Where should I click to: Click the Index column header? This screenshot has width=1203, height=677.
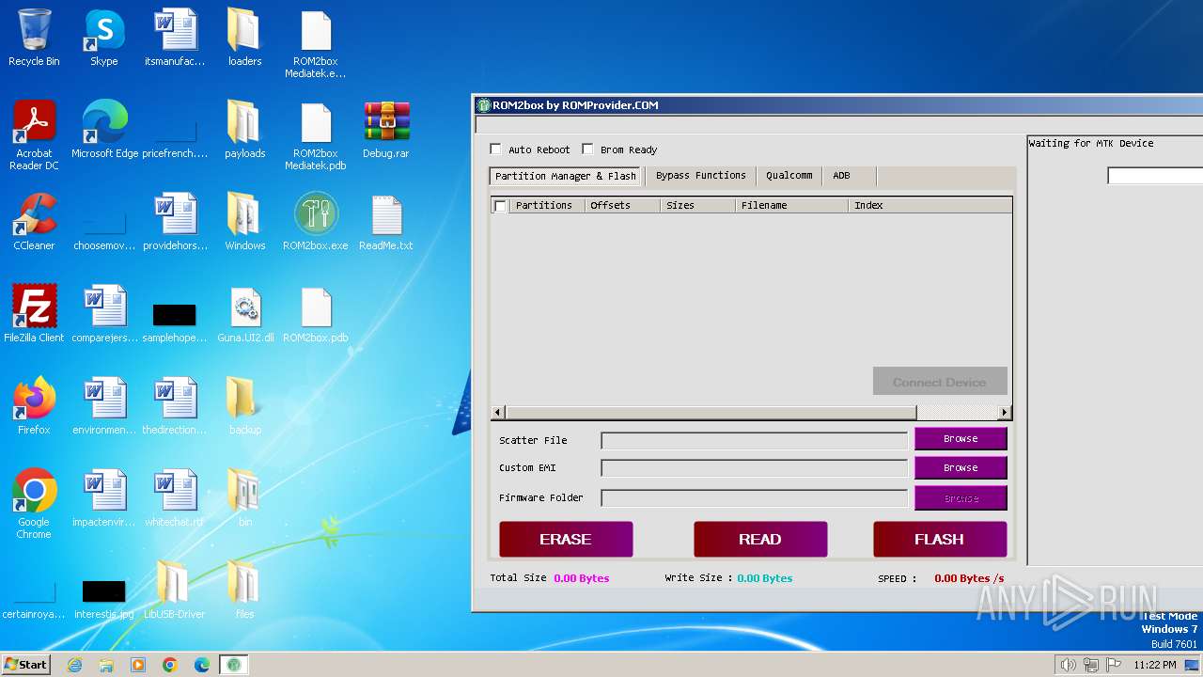[930, 205]
